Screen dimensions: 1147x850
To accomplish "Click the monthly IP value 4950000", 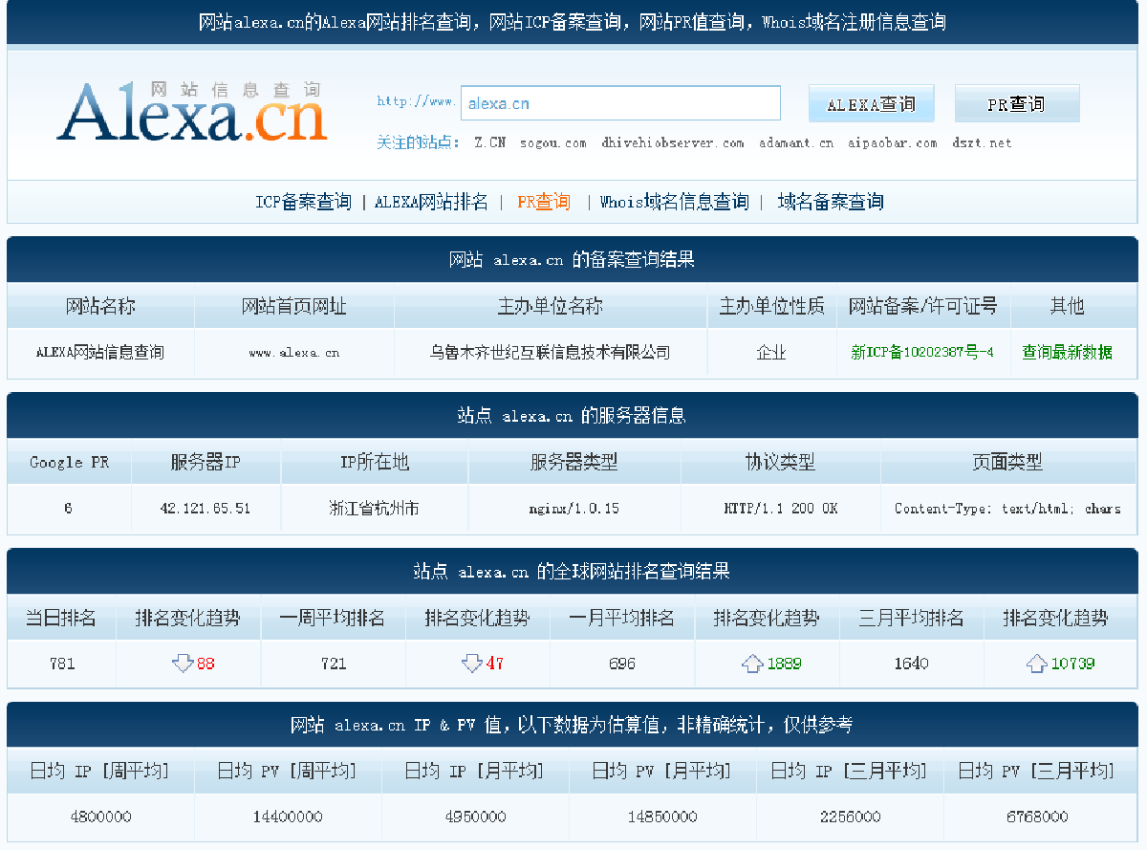I will point(475,817).
